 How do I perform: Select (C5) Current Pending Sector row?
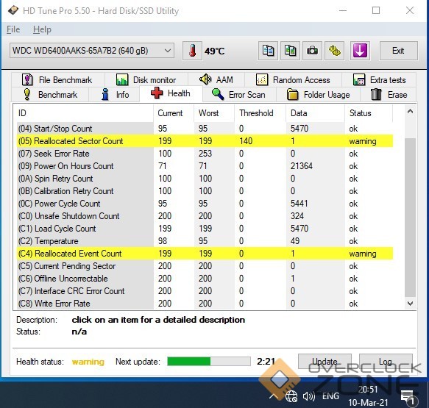pos(205,266)
